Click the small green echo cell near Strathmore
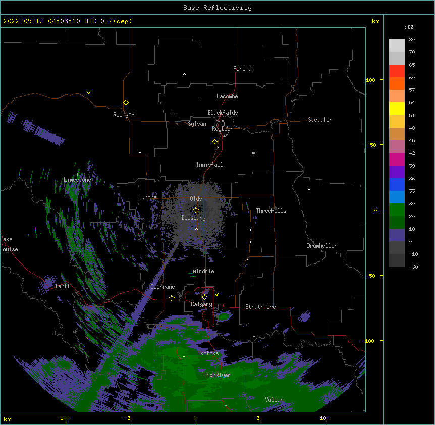Screen dimensions: 435x425 [x=224, y=316]
